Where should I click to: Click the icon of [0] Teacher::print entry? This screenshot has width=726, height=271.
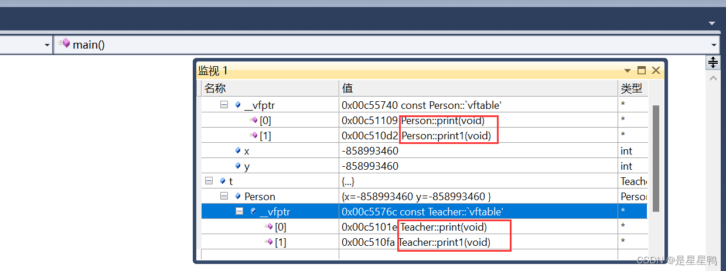tap(268, 227)
